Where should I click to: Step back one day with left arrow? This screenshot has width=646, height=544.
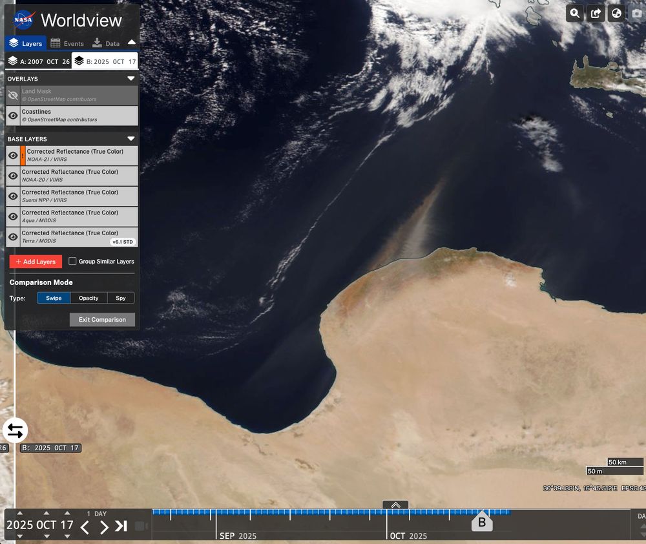(x=85, y=527)
